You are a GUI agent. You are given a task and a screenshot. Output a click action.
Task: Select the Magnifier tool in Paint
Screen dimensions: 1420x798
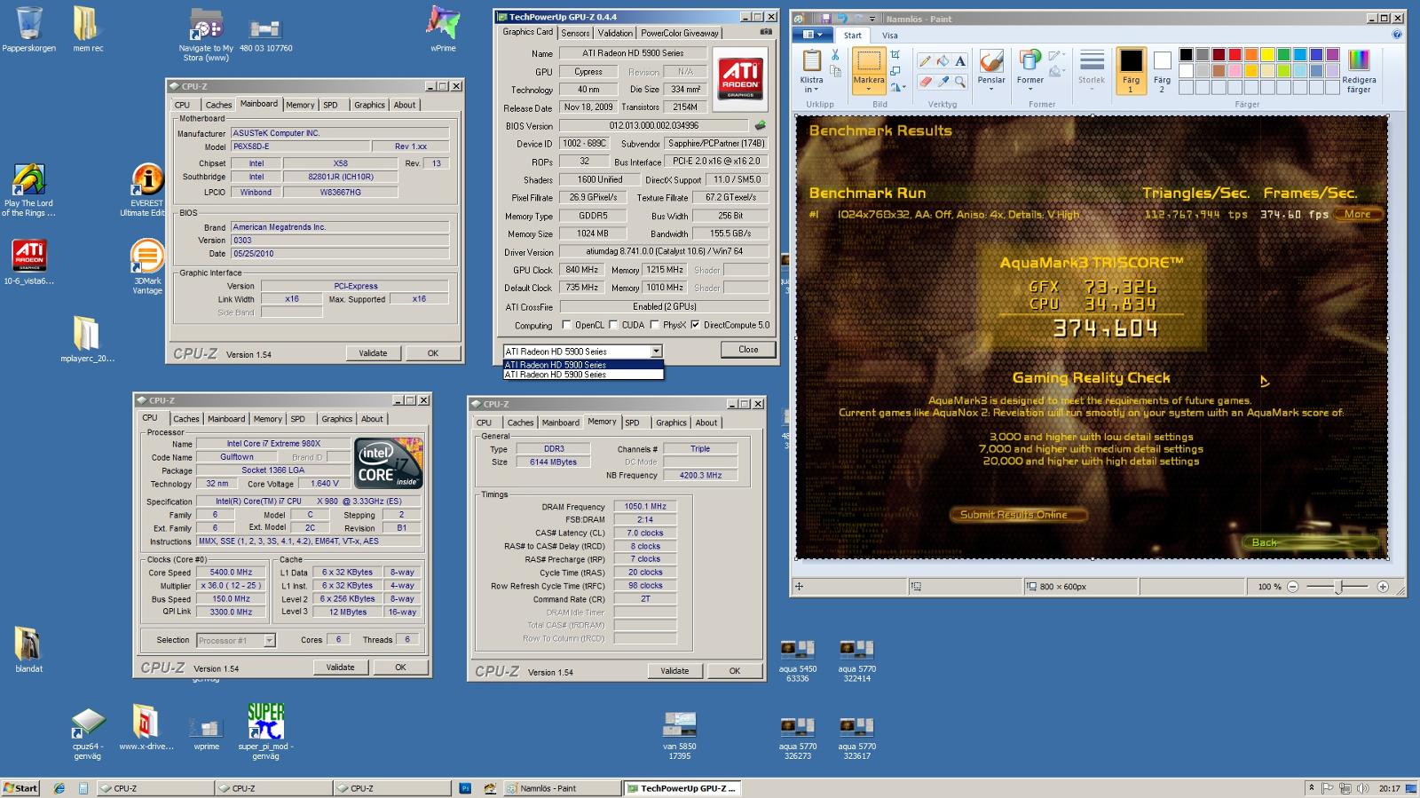960,81
